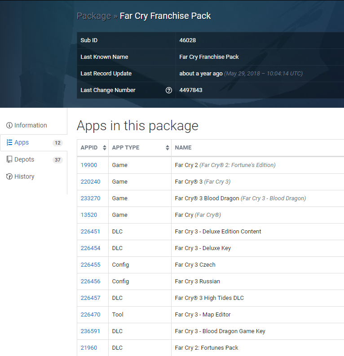Viewport: 344px width, 356px height.
Task: Click name 'Far Cry® 3 Blood Dragon'
Action: click(207, 198)
